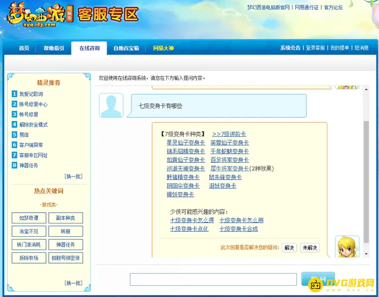Mark the reply as 解决
This screenshot has width=379, height=297.
[x=289, y=248]
